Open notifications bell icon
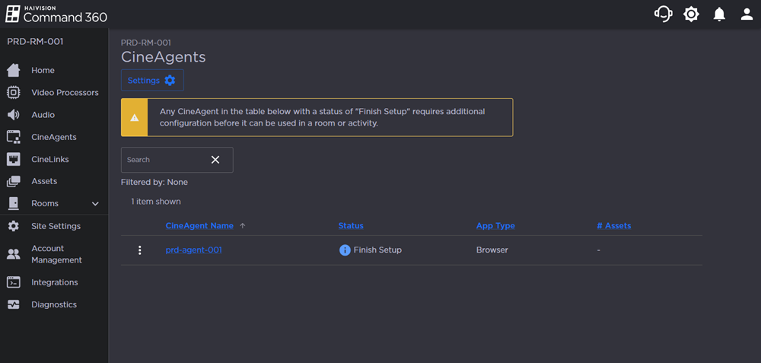 pos(719,14)
